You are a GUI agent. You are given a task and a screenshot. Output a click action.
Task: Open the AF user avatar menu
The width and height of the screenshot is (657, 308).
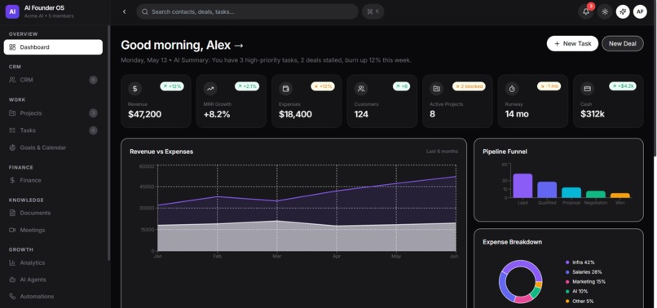pos(640,11)
